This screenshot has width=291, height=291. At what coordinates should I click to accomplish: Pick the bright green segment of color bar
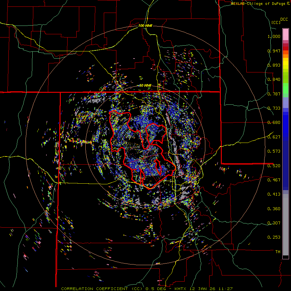coord(286,88)
